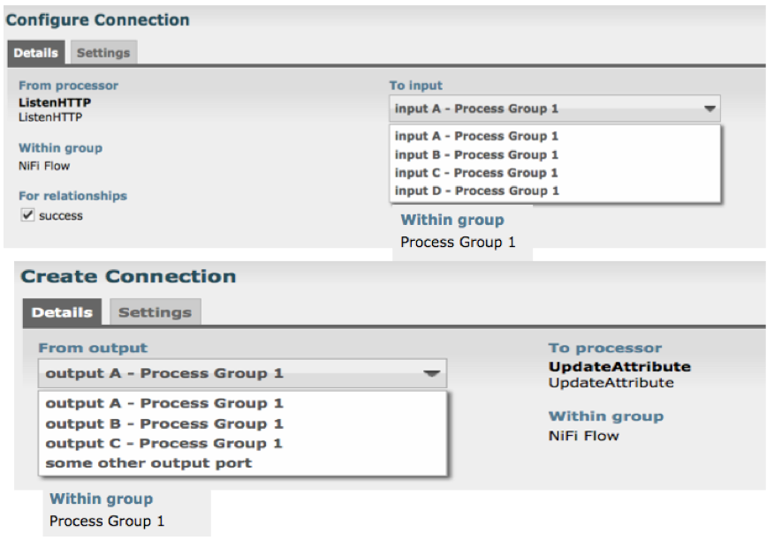This screenshot has height=540, width=774.
Task: Choose output A - Process Group 1 option
Action: click(164, 403)
